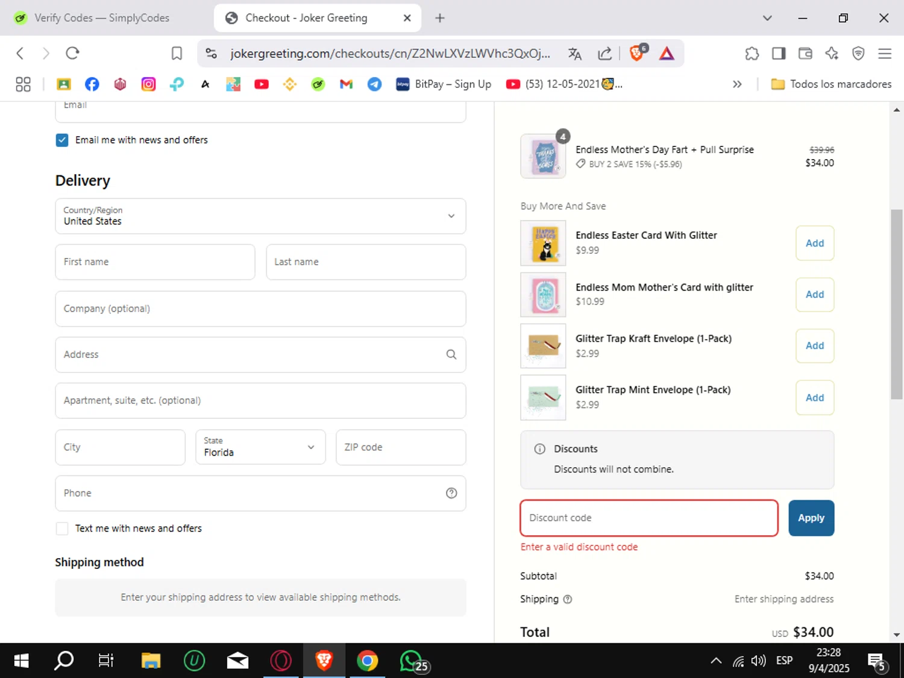Check Text me with news and offers
The width and height of the screenshot is (904, 678).
62,529
